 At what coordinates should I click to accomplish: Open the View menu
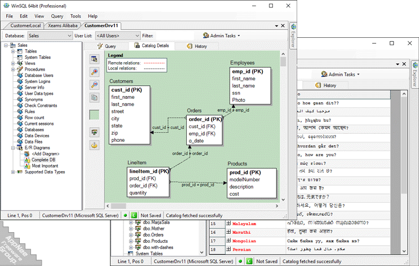pos(39,16)
